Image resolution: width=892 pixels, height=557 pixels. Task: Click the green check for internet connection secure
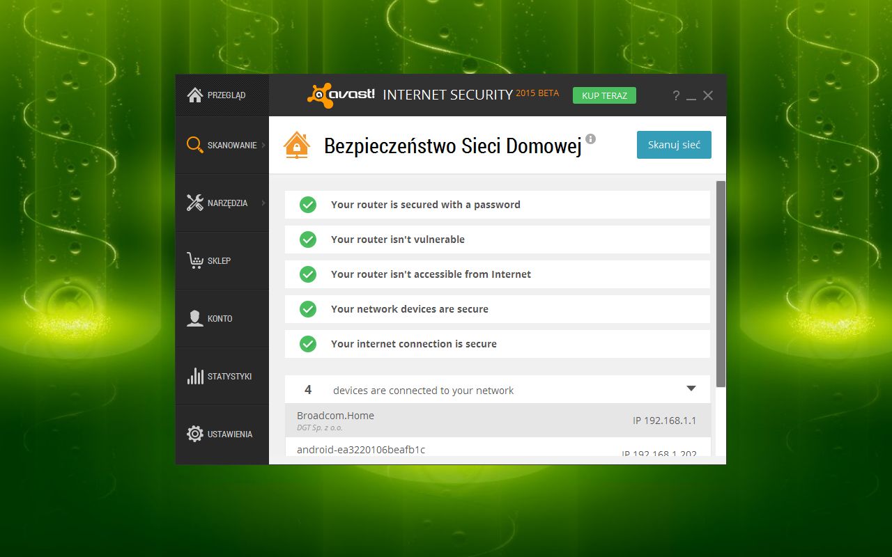click(x=308, y=344)
